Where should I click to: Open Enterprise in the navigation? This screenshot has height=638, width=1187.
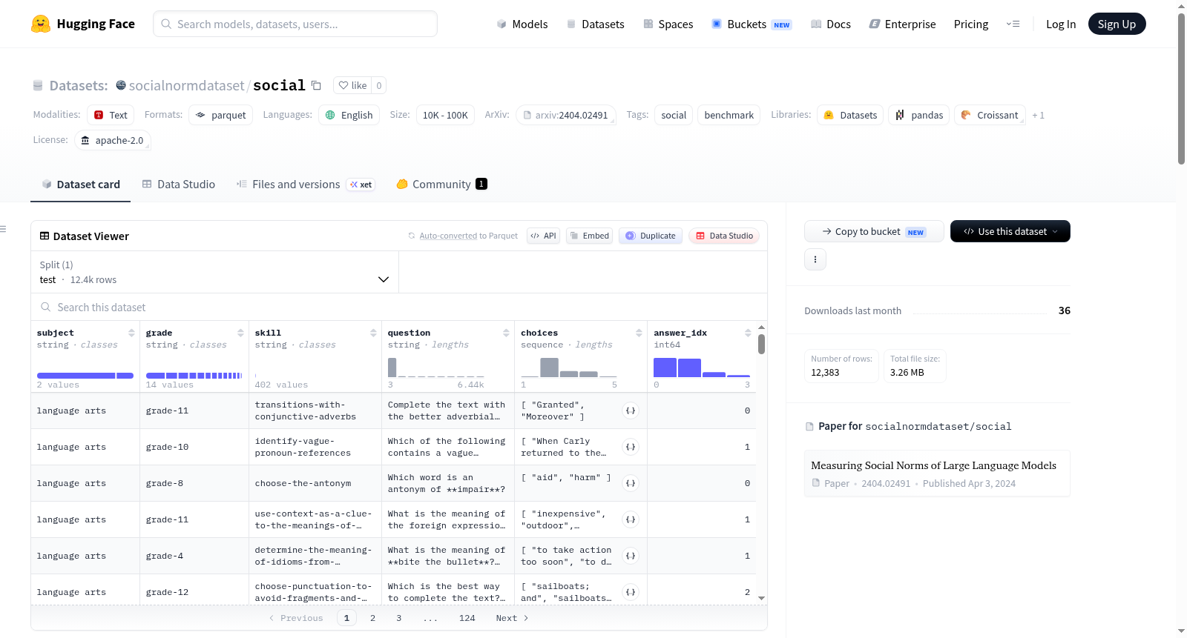[x=902, y=24]
